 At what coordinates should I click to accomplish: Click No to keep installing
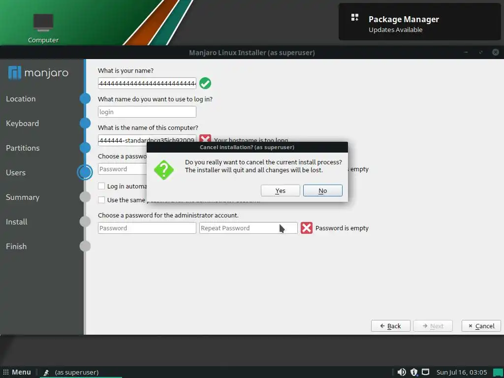[323, 190]
